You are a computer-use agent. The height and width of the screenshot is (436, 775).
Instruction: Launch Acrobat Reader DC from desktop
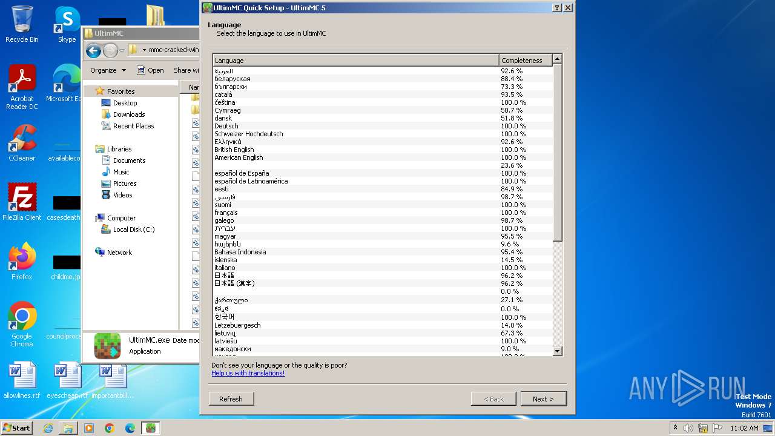pos(22,87)
